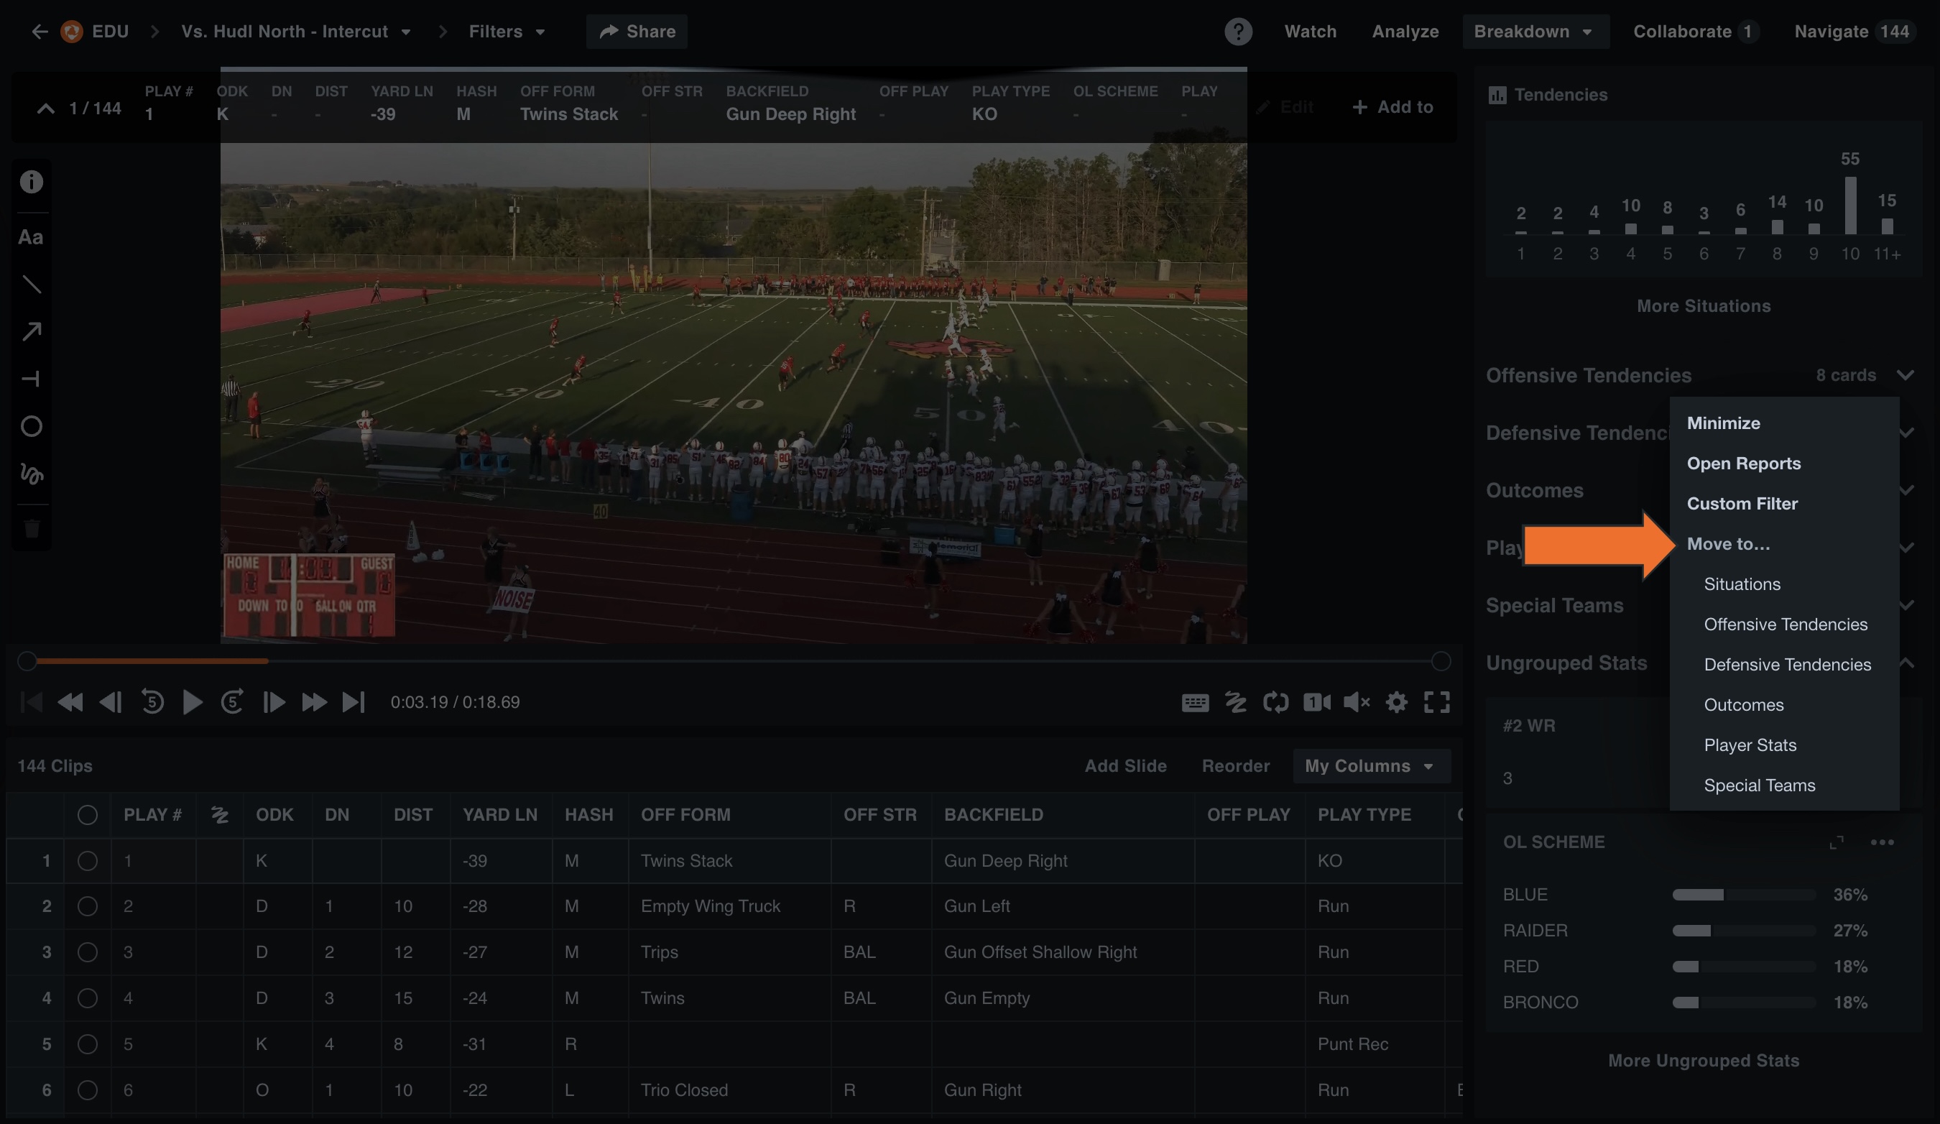Open OL SCHEME card options menu
This screenshot has width=1940, height=1124.
tap(1883, 842)
